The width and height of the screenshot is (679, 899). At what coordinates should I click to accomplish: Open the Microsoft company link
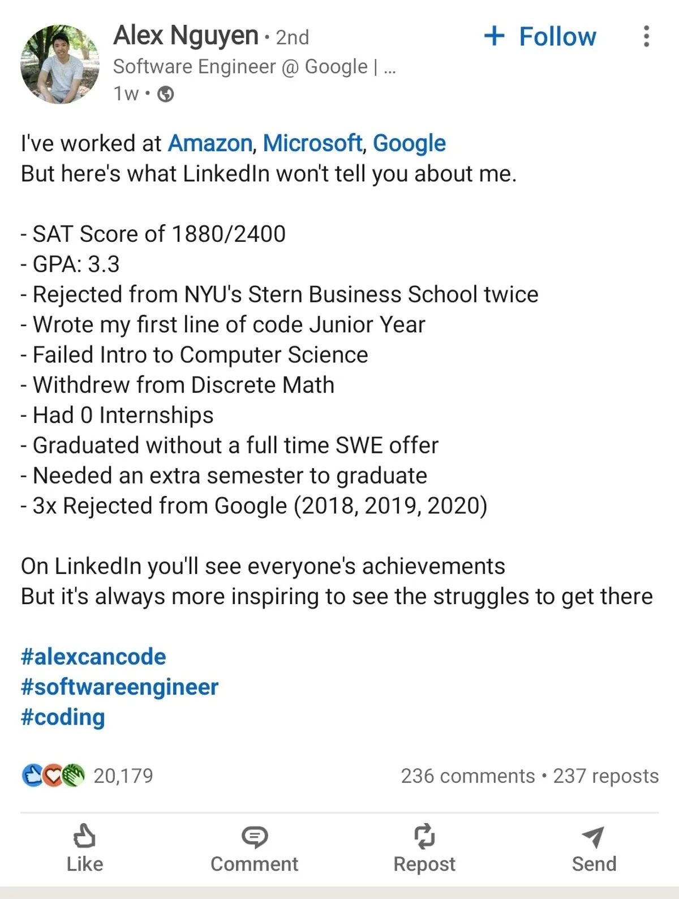(x=312, y=143)
